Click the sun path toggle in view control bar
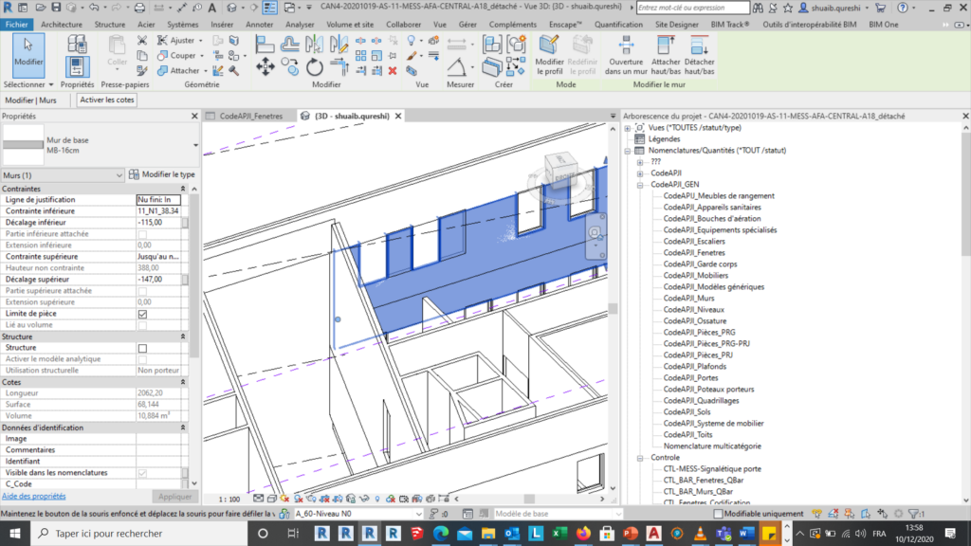The height and width of the screenshot is (546, 971). click(286, 496)
